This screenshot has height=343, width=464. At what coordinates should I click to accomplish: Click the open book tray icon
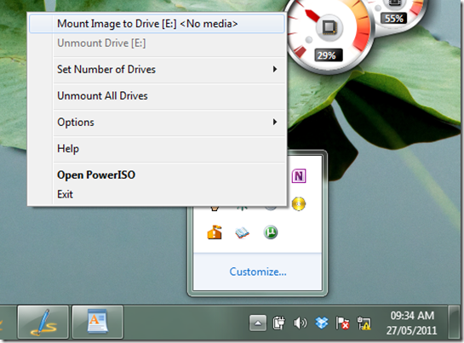coord(243,232)
